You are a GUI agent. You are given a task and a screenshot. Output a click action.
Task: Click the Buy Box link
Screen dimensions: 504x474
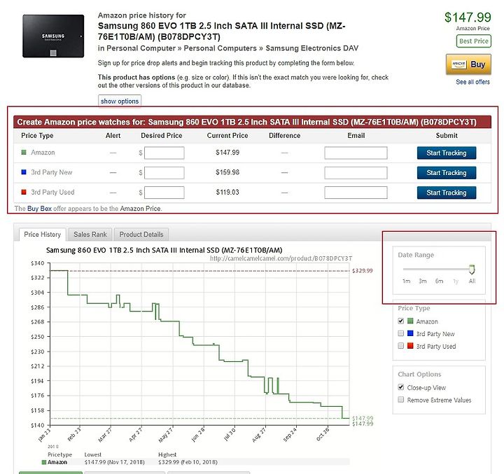[39, 209]
